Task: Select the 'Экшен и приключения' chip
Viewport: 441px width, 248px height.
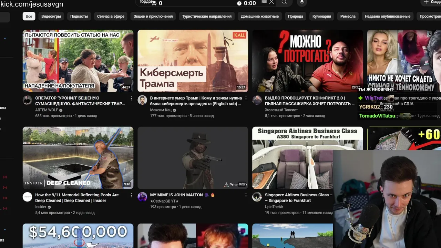Action: pos(153,16)
